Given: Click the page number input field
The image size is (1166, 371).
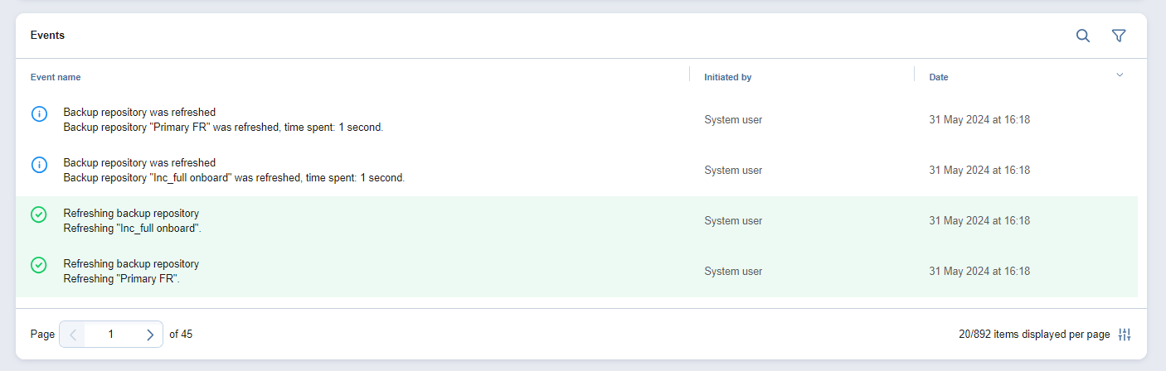Looking at the screenshot, I should coord(111,335).
